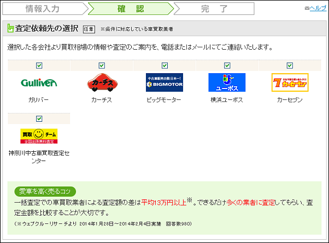Click the red 平均13万円以上 text

[x=164, y=203]
